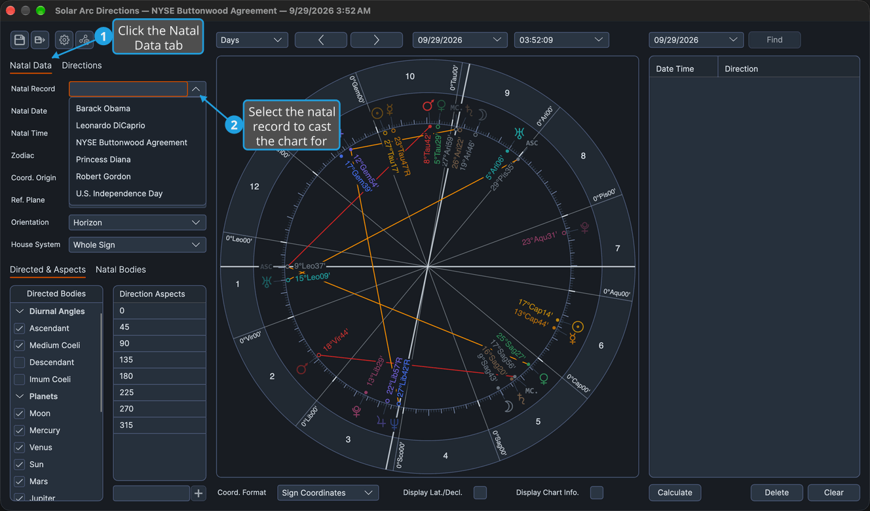Enable Display Lat./Decl. checkbox

pyautogui.click(x=480, y=493)
